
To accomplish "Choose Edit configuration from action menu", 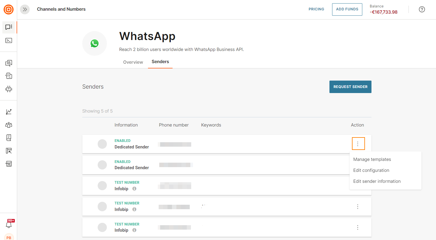I will pyautogui.click(x=371, y=170).
